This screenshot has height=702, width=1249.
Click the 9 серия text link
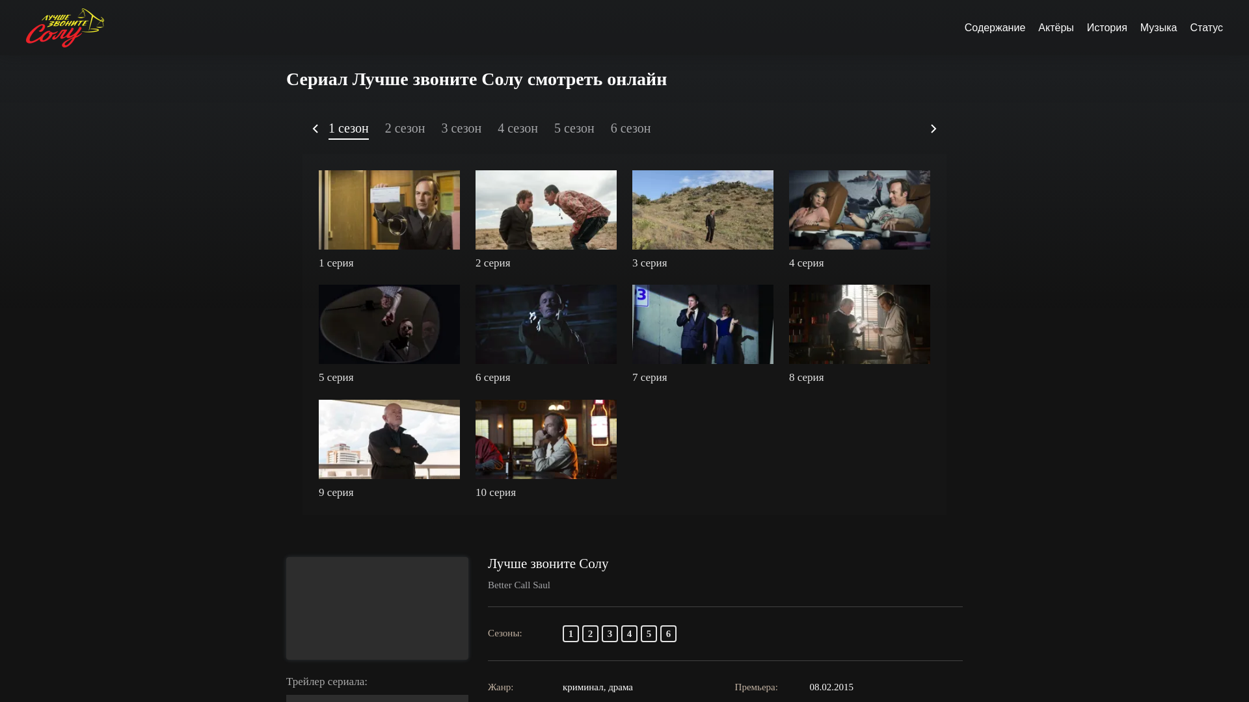336,493
